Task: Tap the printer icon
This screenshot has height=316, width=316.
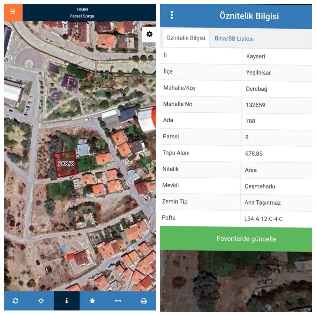Action: [144, 301]
